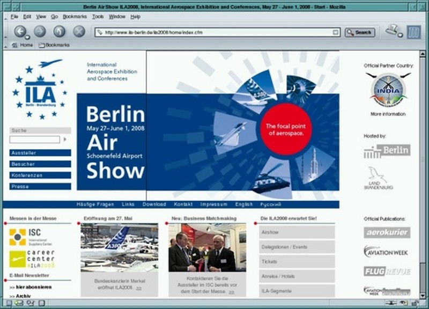Screen dimensions: 429x309
Task: Click the ISC International Suppliers Center logo
Action: [31, 237]
